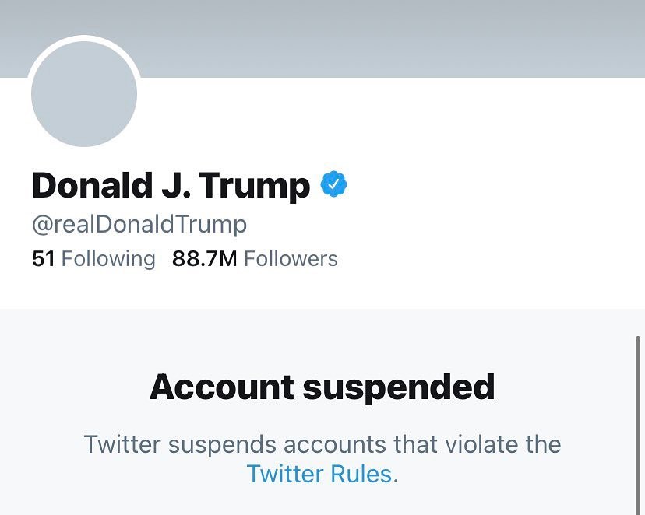Screen dimensions: 645x515
Task: Open the Twitter Rules link
Action: pyautogui.click(x=319, y=473)
